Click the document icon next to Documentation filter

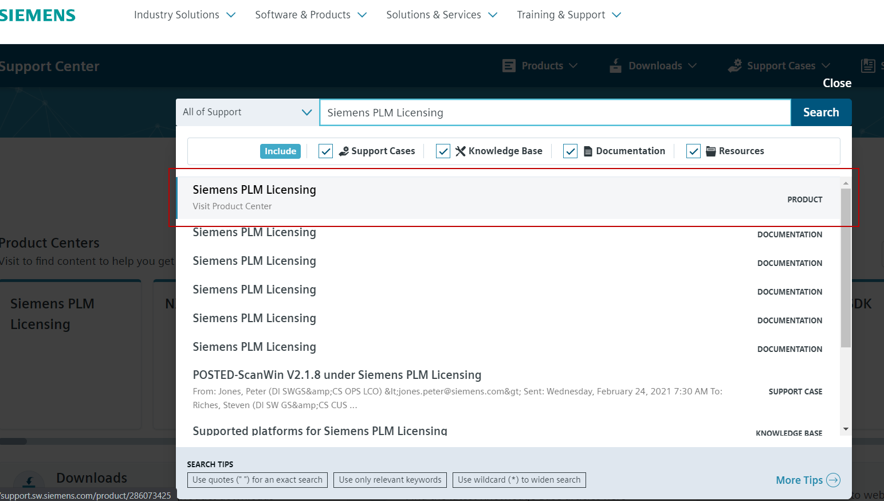click(x=588, y=151)
